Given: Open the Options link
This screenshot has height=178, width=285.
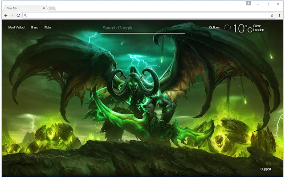Looking at the screenshot, I should (214, 28).
